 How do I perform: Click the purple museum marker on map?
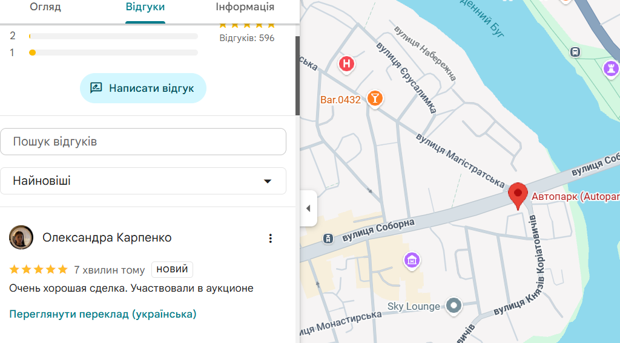coord(412,260)
